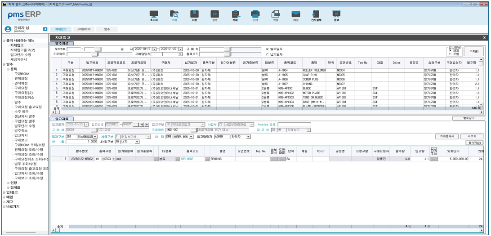Click the 거래명세서 button
491x236 pixels.
446,136
